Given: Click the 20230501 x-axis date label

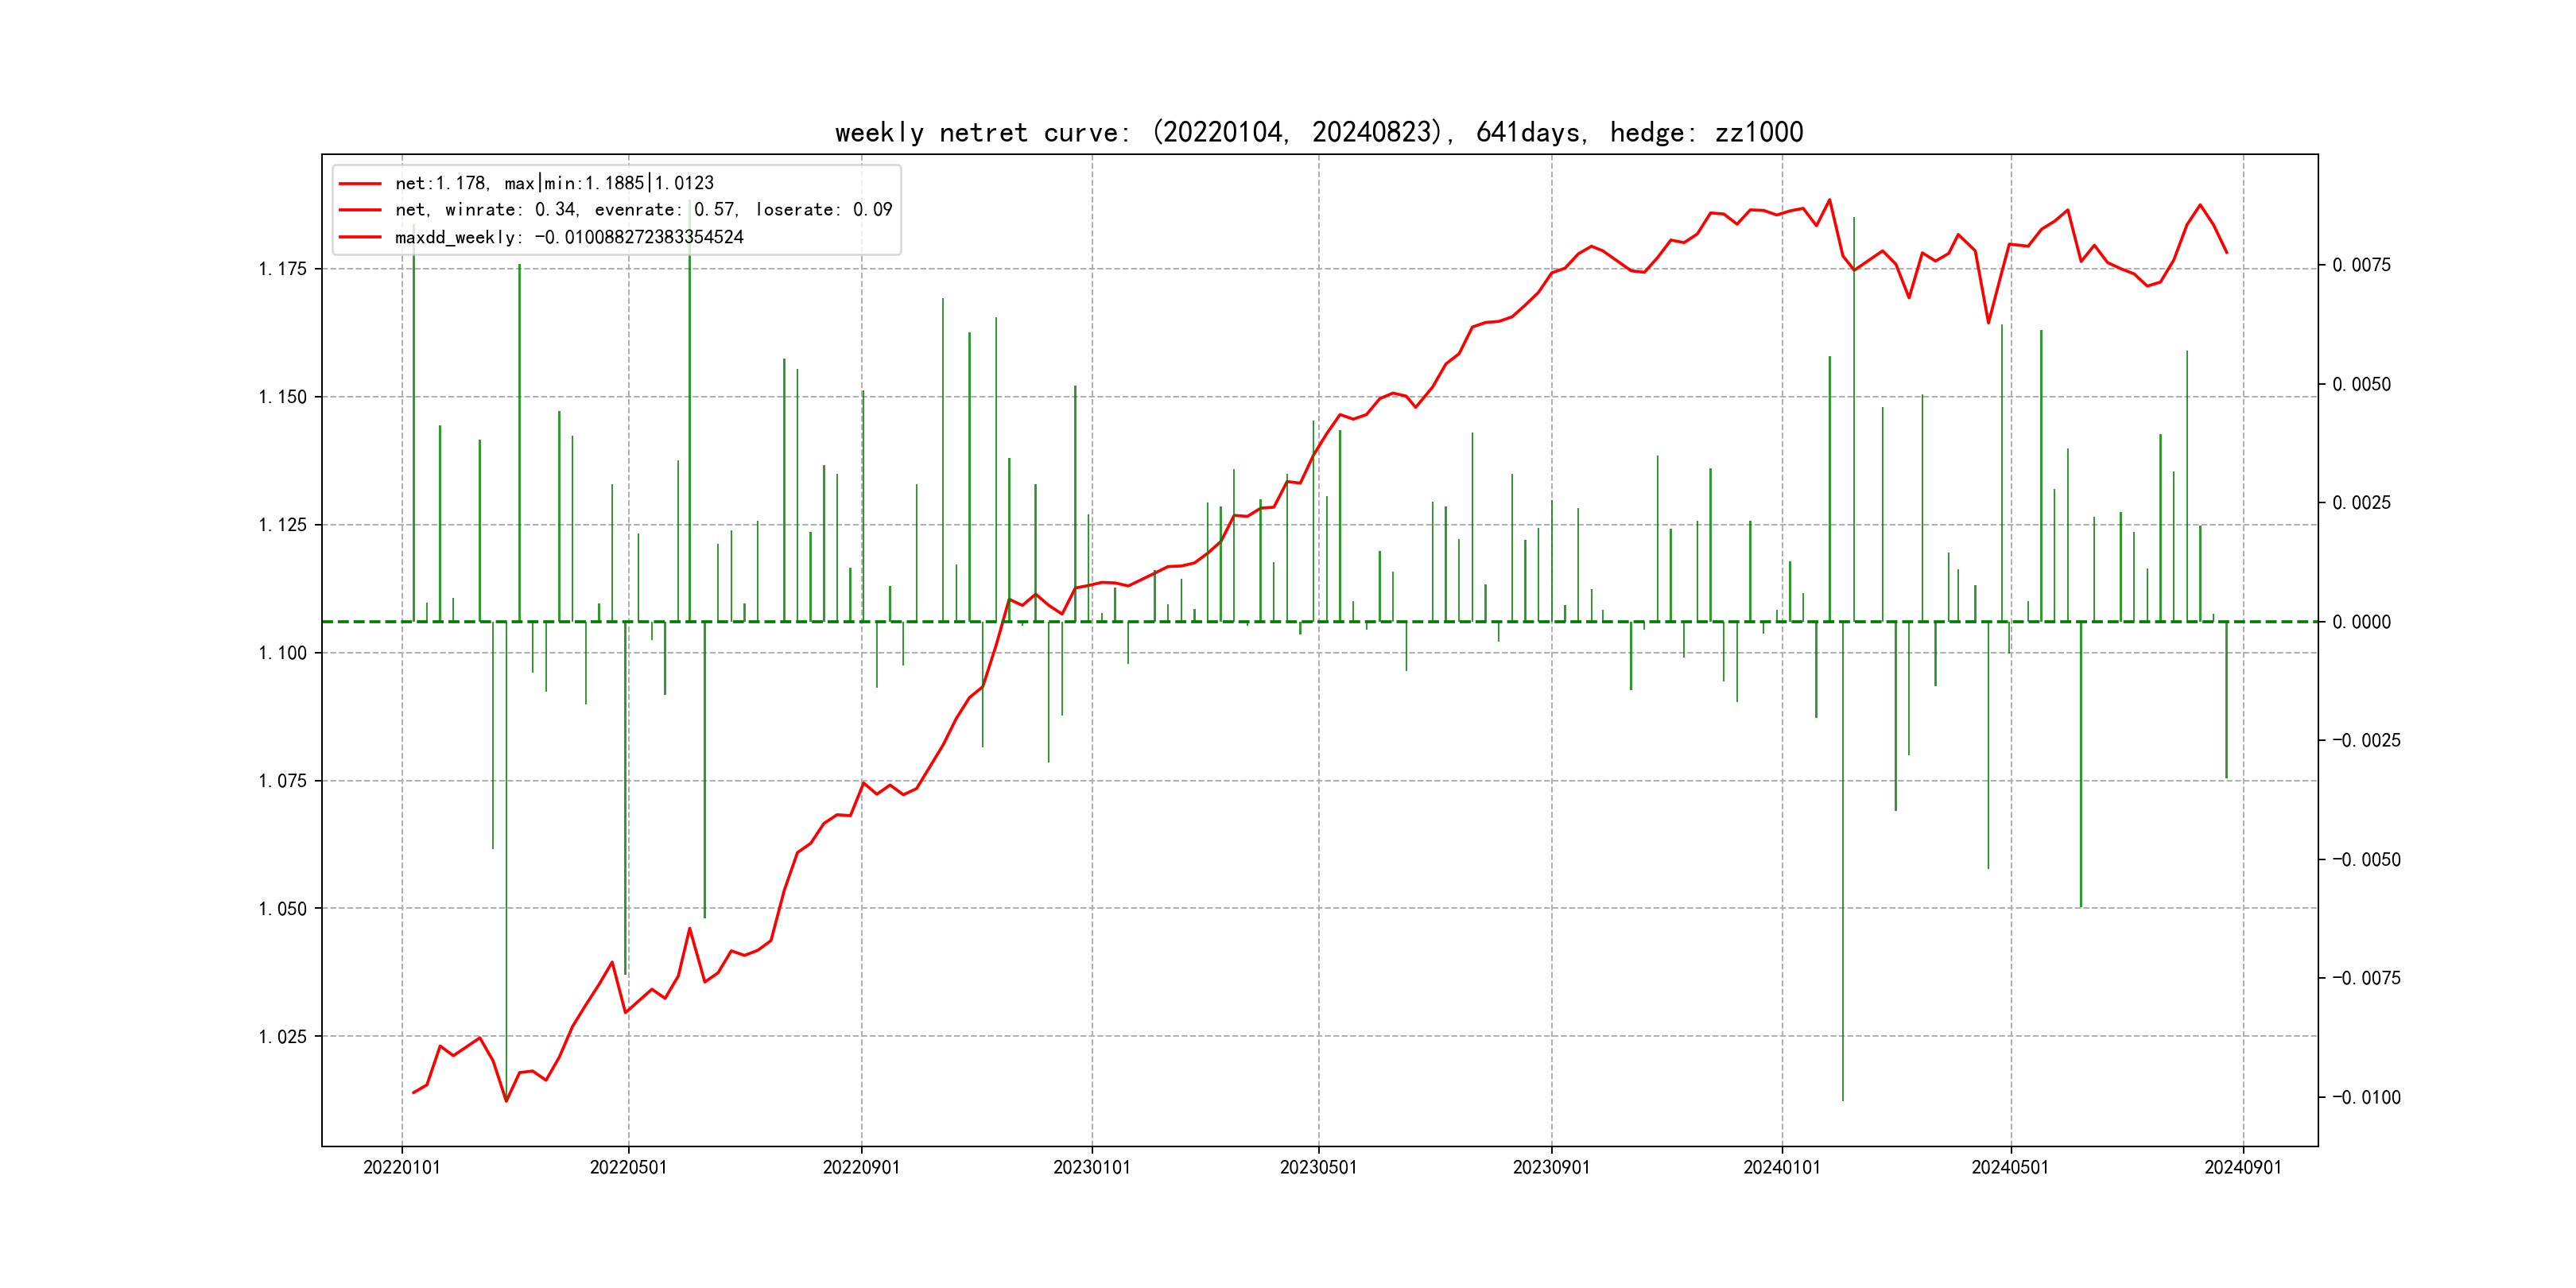Looking at the screenshot, I should pos(1318,1167).
